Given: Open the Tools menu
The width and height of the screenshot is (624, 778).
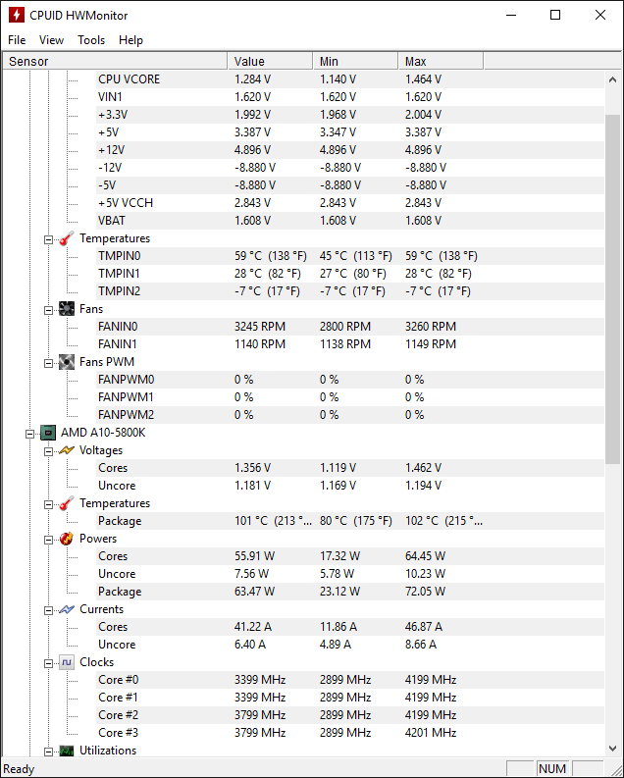Looking at the screenshot, I should click(91, 40).
